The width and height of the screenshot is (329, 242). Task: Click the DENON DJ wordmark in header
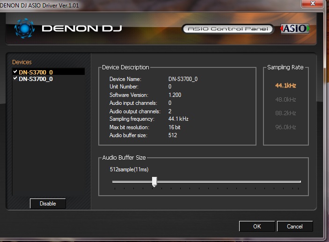(82, 29)
